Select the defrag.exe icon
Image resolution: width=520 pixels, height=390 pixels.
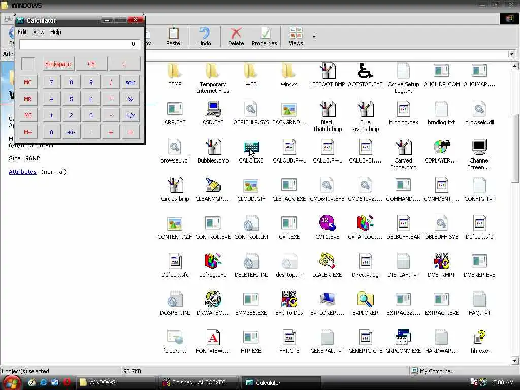213,262
